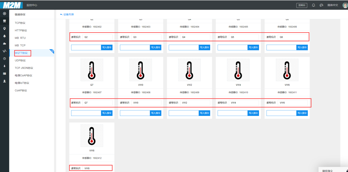This screenshot has height=172, width=348.
Task: Click 写入指令 button for sensor Q5
Action: 253,47
